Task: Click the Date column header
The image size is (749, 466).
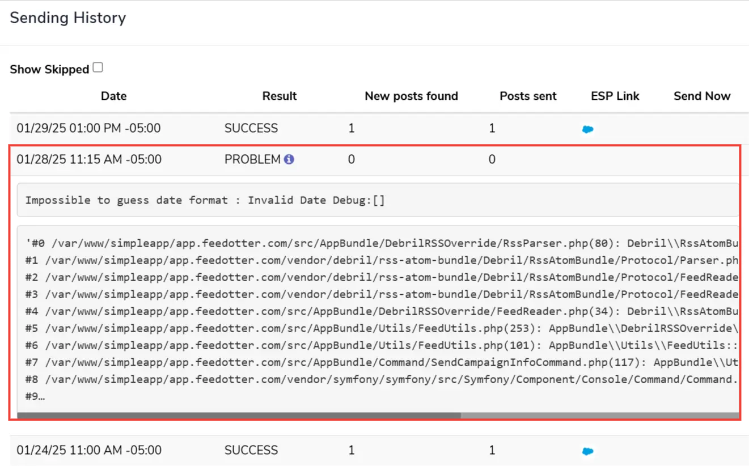Action: click(113, 96)
